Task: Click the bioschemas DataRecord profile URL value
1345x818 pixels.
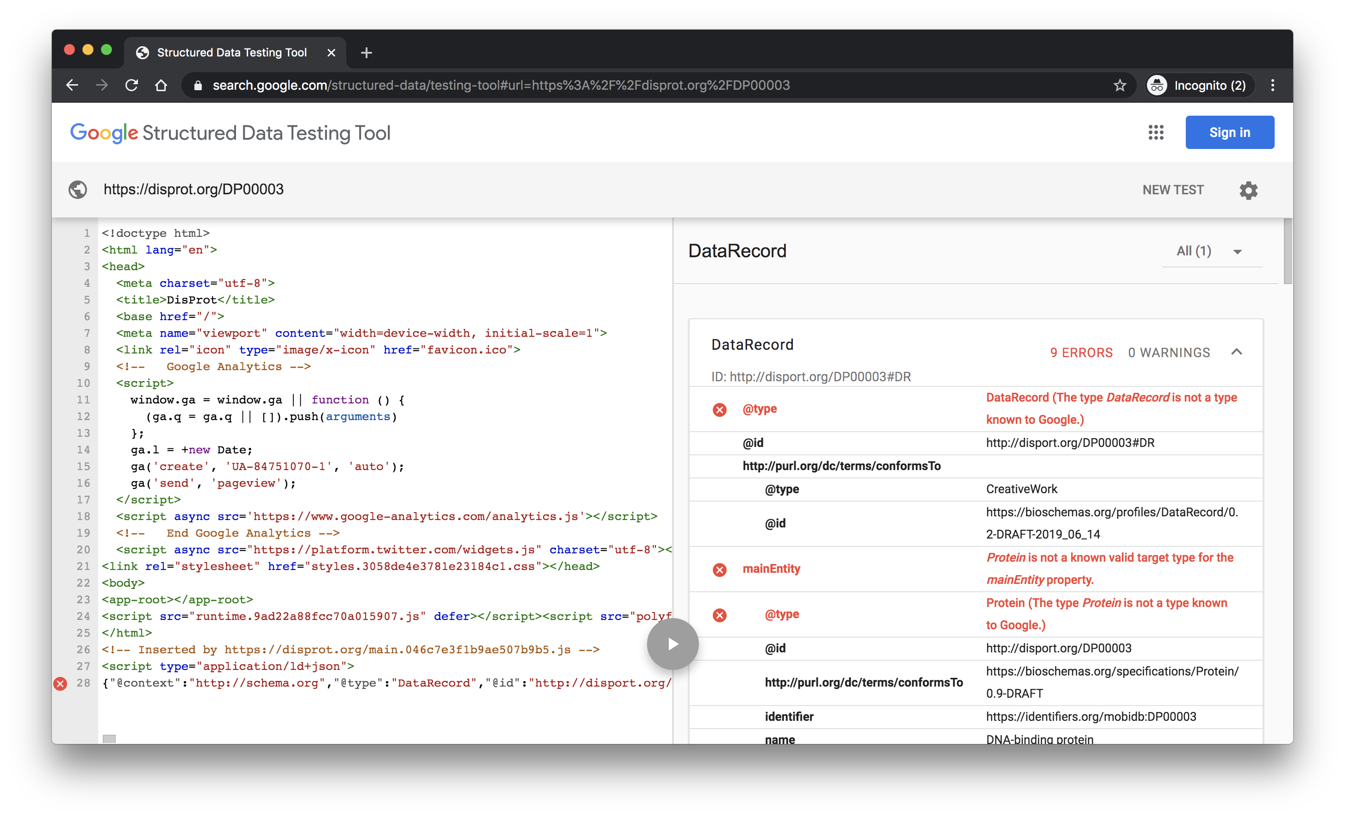Action: (x=1111, y=523)
